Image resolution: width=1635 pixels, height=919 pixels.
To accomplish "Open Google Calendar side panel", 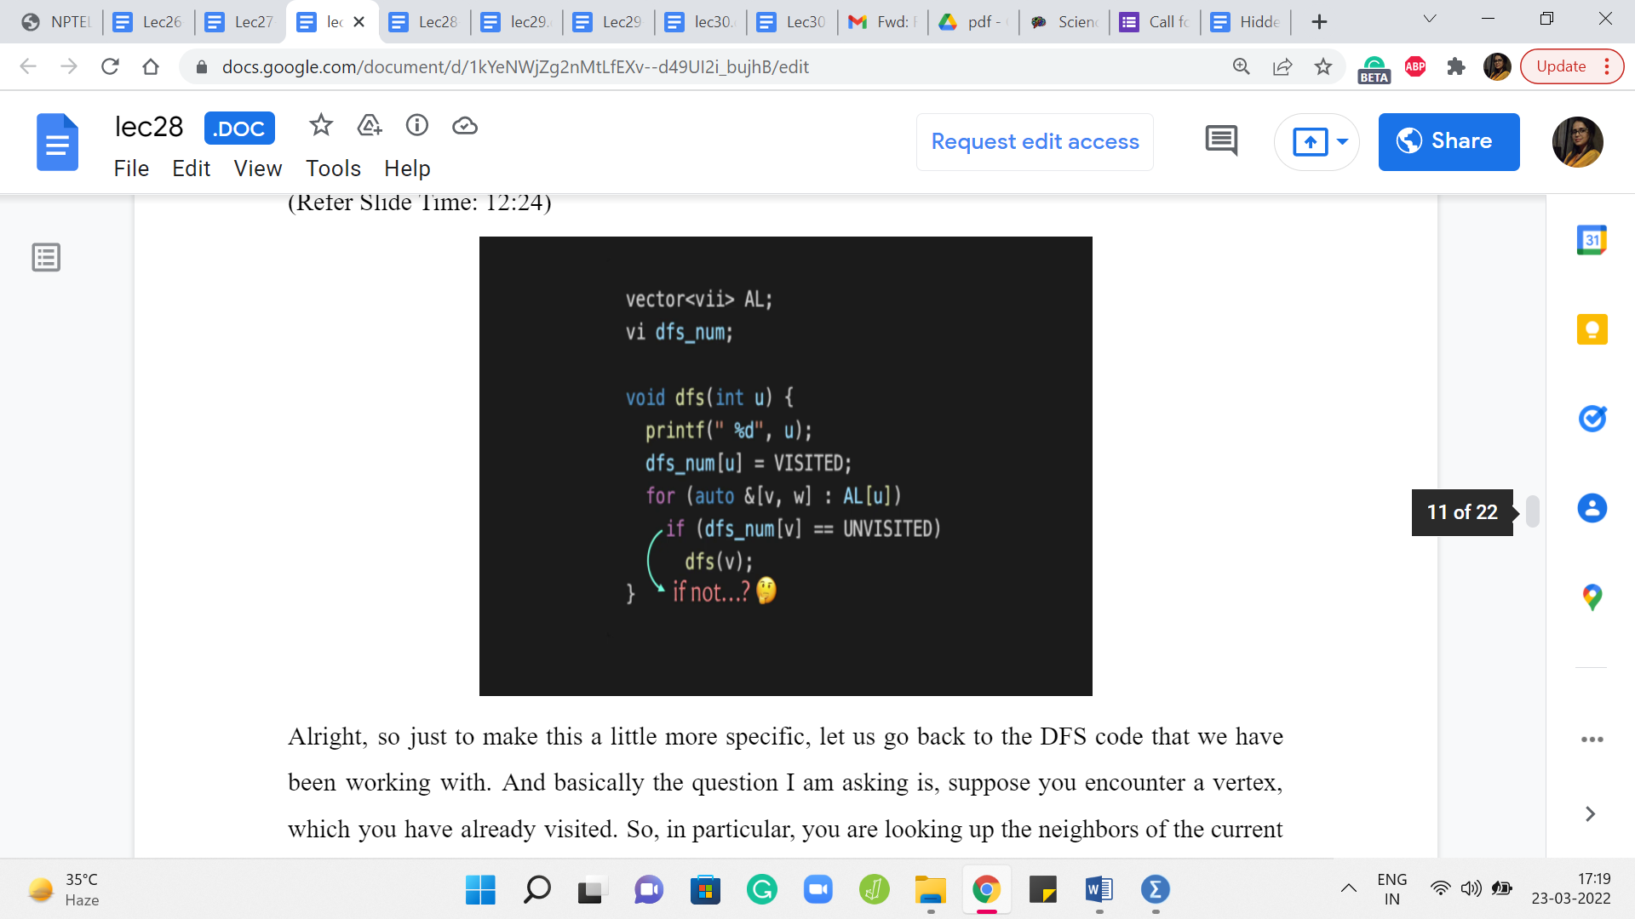I will pos(1591,241).
